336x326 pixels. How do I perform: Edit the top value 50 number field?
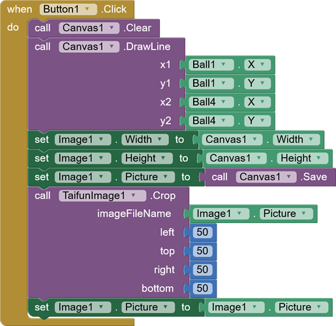202,251
